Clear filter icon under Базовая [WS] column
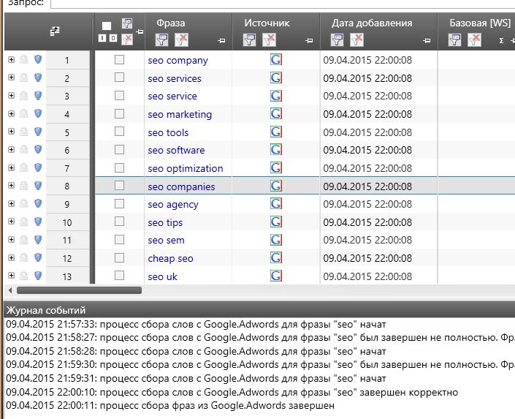515x419 pixels. pos(475,39)
